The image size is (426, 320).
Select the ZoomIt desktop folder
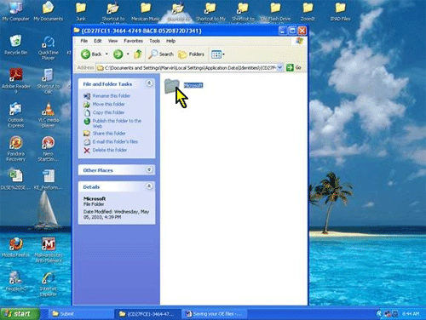coord(308,11)
